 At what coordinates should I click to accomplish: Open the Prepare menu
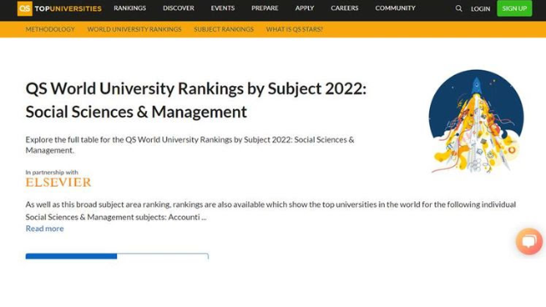(x=264, y=8)
